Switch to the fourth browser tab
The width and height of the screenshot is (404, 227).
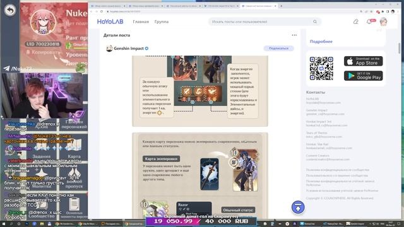pos(221,6)
